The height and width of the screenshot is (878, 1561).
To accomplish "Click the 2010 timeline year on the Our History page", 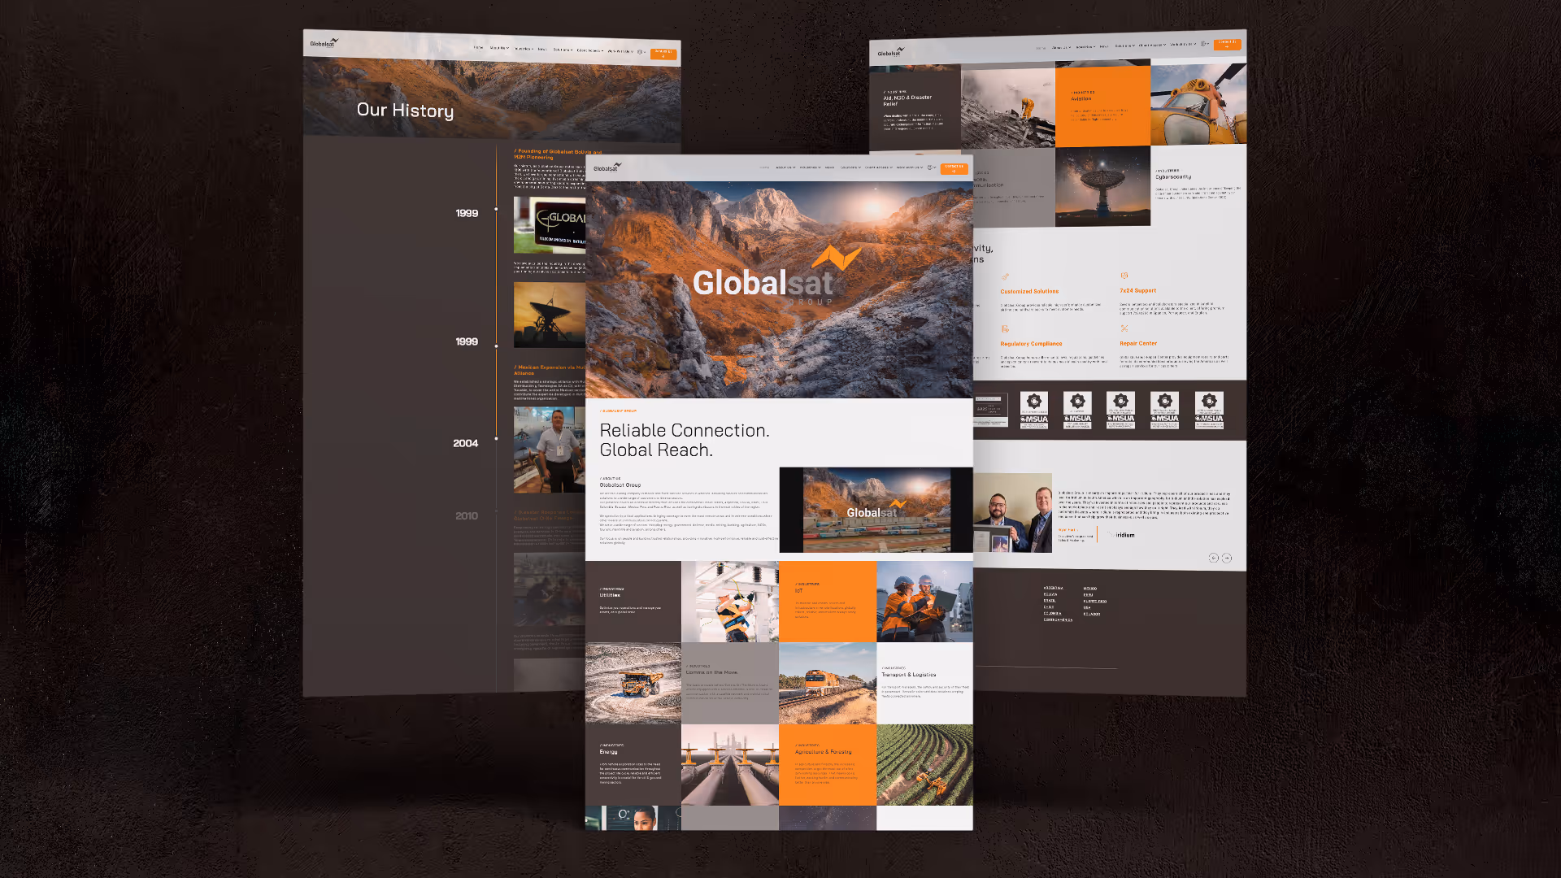I will coord(467,515).
